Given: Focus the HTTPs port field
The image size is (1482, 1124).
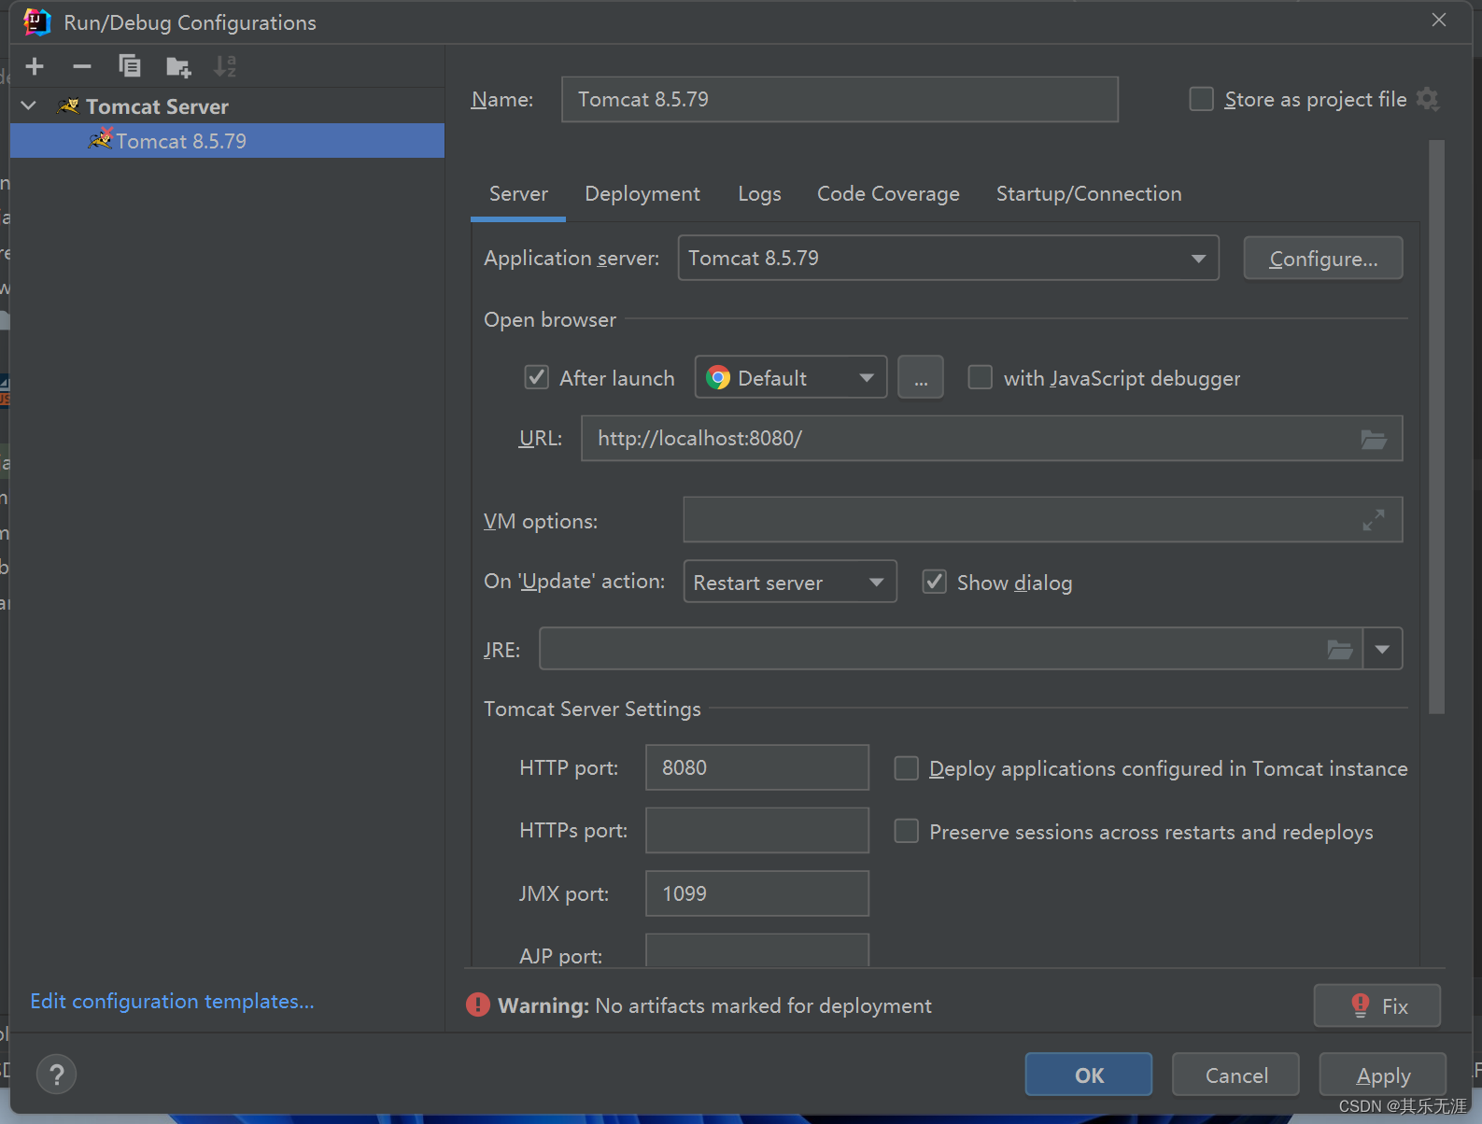Looking at the screenshot, I should click(x=757, y=830).
